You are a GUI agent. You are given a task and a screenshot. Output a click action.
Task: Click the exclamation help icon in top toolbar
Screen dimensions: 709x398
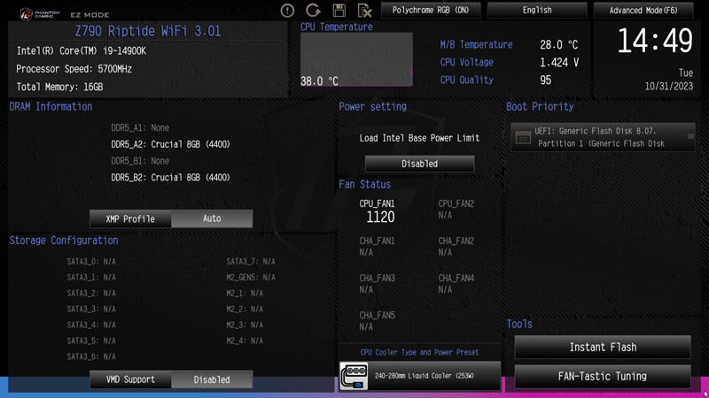[287, 11]
